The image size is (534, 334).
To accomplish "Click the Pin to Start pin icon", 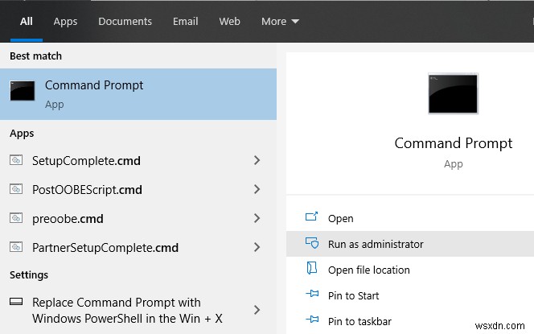I will [x=312, y=295].
